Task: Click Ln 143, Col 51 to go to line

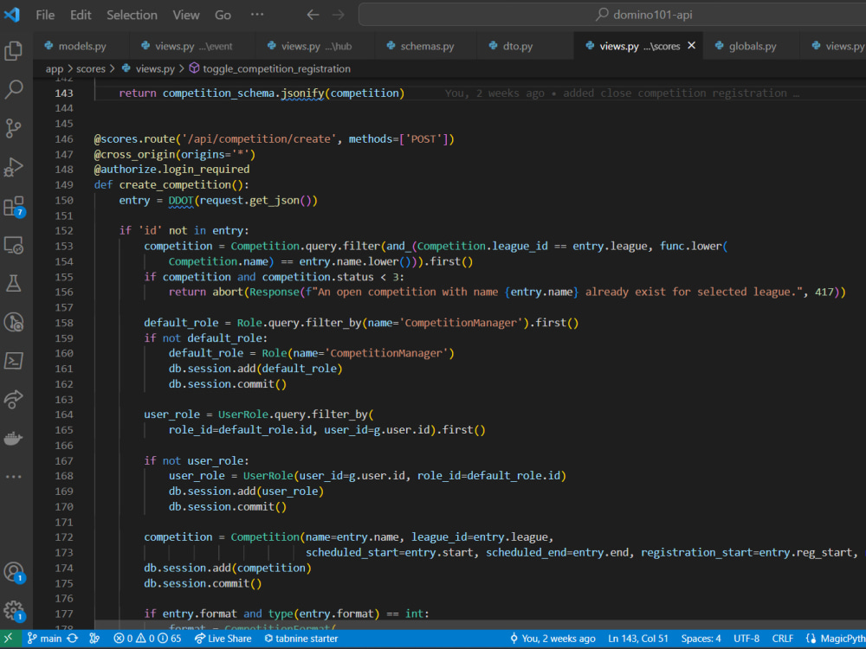Action: (638, 638)
